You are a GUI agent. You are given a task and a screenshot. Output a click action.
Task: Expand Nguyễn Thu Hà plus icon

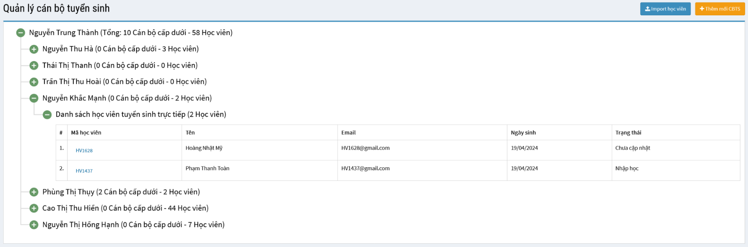34,49
